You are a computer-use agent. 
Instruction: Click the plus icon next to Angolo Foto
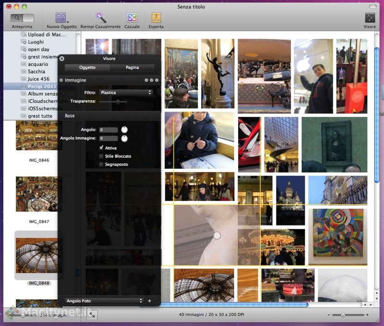pos(149,301)
